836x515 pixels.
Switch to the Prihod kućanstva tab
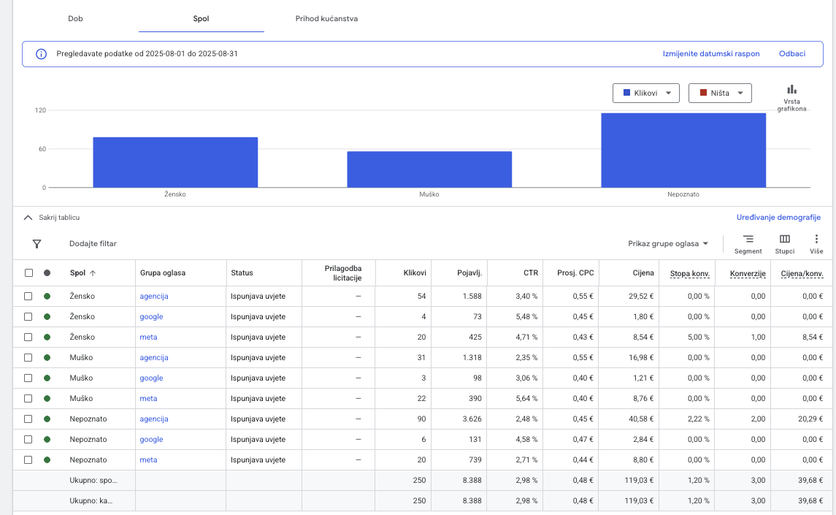(326, 19)
